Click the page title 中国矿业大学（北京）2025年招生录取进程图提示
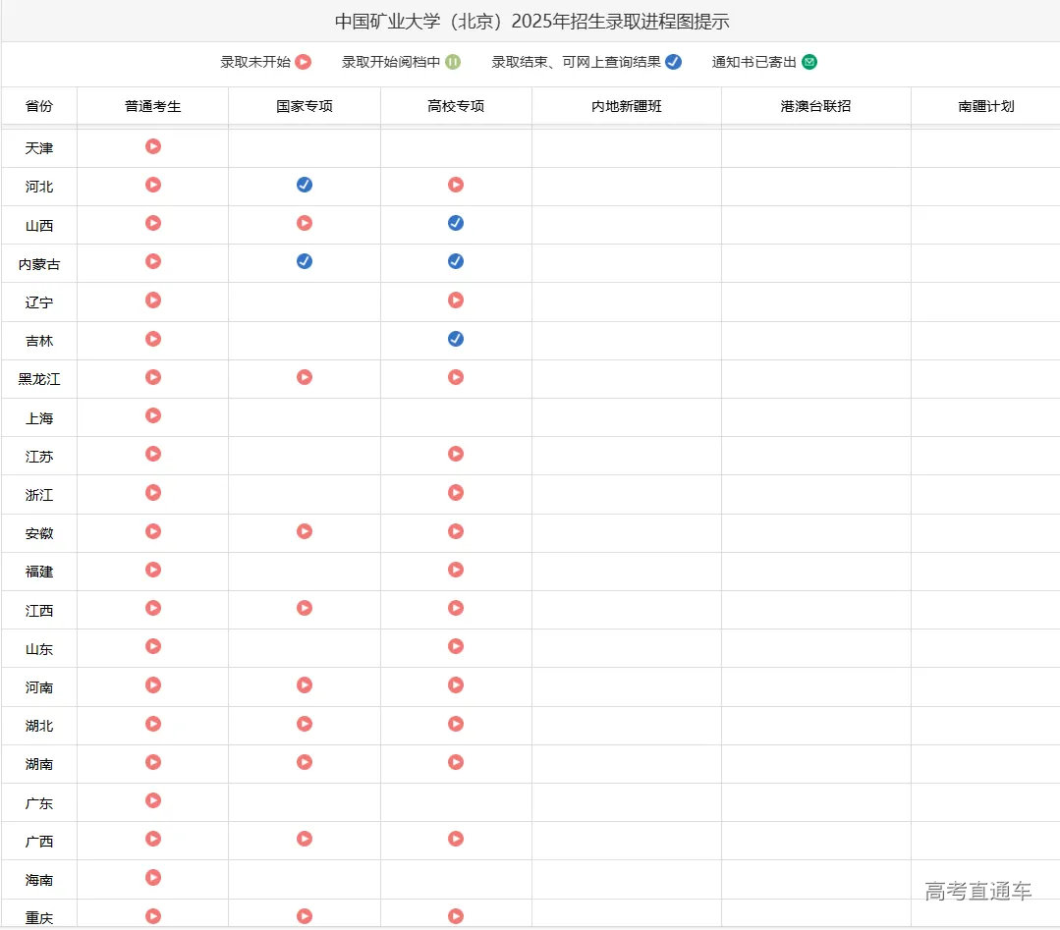The image size is (1060, 930). pos(530,21)
